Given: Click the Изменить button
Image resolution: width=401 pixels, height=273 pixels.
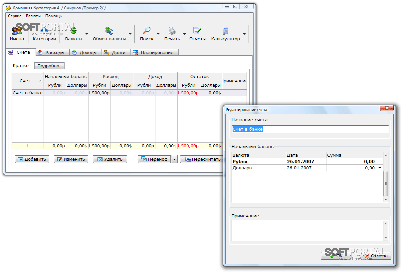Looking at the screenshot, I should point(71,159).
